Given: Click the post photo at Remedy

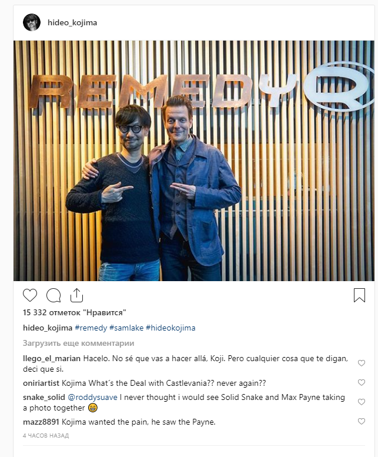Looking at the screenshot, I should (194, 161).
